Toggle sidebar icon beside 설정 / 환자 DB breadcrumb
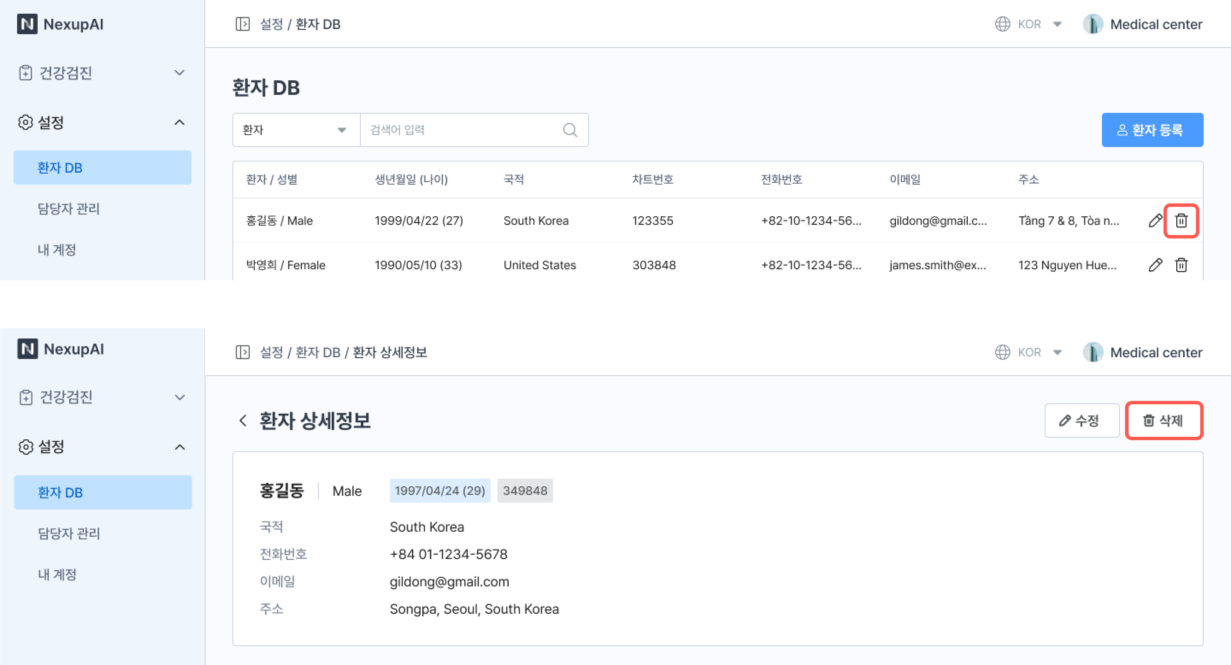Viewport: 1231px width, 665px height. tap(243, 24)
